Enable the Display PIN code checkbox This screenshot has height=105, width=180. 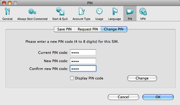pyautogui.click(x=72, y=78)
